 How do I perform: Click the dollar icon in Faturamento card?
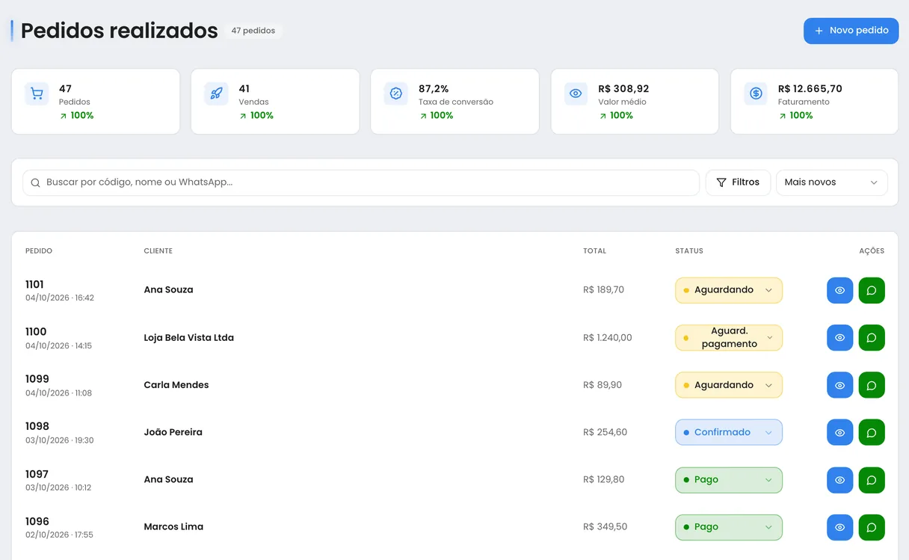756,93
